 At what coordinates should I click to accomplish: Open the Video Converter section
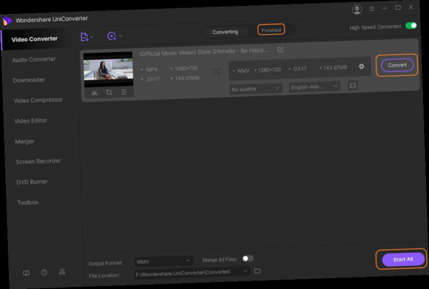coord(35,39)
